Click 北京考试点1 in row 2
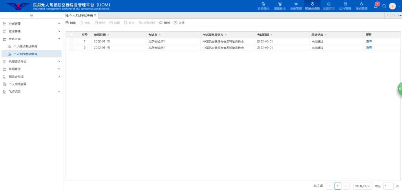 tap(156, 48)
